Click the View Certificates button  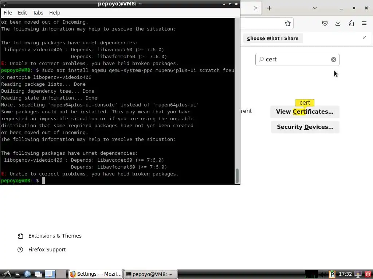(x=305, y=112)
